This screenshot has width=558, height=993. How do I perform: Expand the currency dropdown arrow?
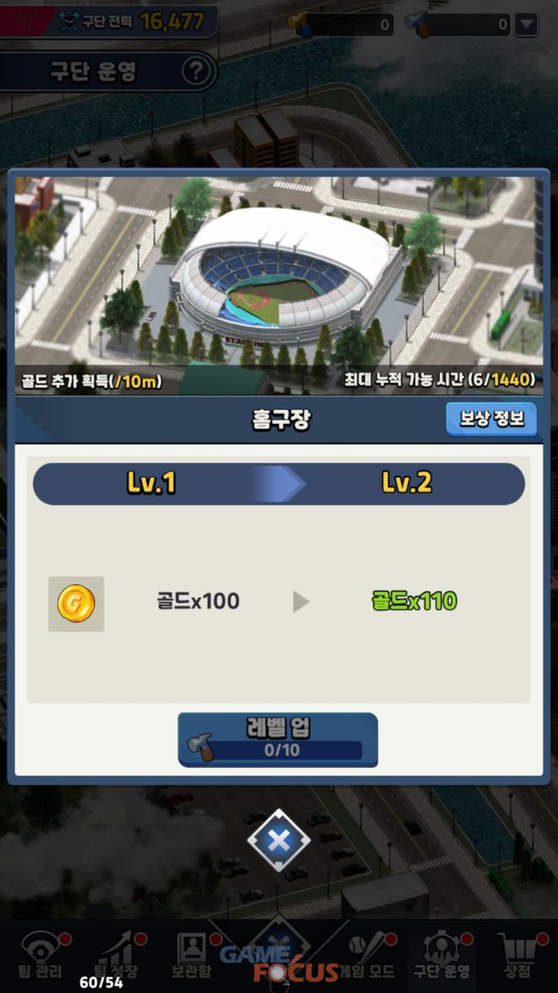pos(527,25)
